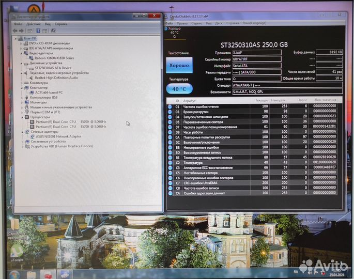The width and height of the screenshot is (354, 279).
Task: Click the ASUS NX1001 Network Adapter icon
Action: tap(32, 136)
